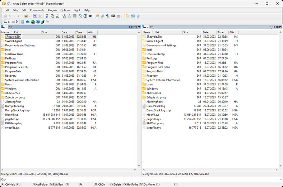Switch to drive C in the drive bar

tap(6, 22)
